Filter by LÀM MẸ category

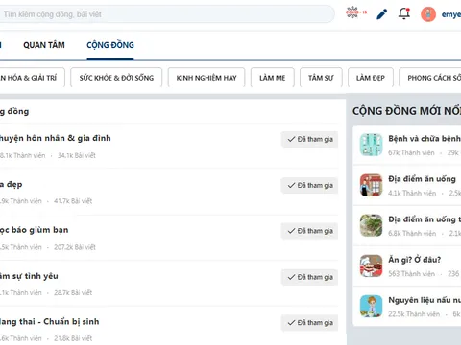[272, 78]
